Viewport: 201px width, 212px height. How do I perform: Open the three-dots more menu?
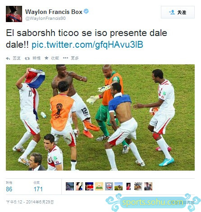[x=65, y=58]
